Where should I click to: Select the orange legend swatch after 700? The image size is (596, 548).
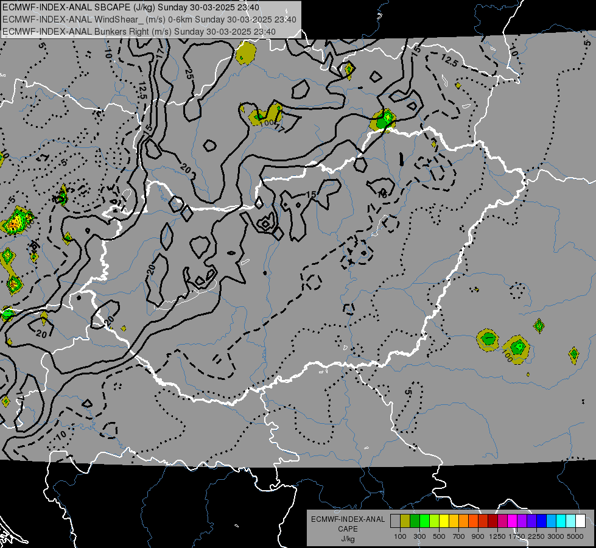(x=463, y=521)
